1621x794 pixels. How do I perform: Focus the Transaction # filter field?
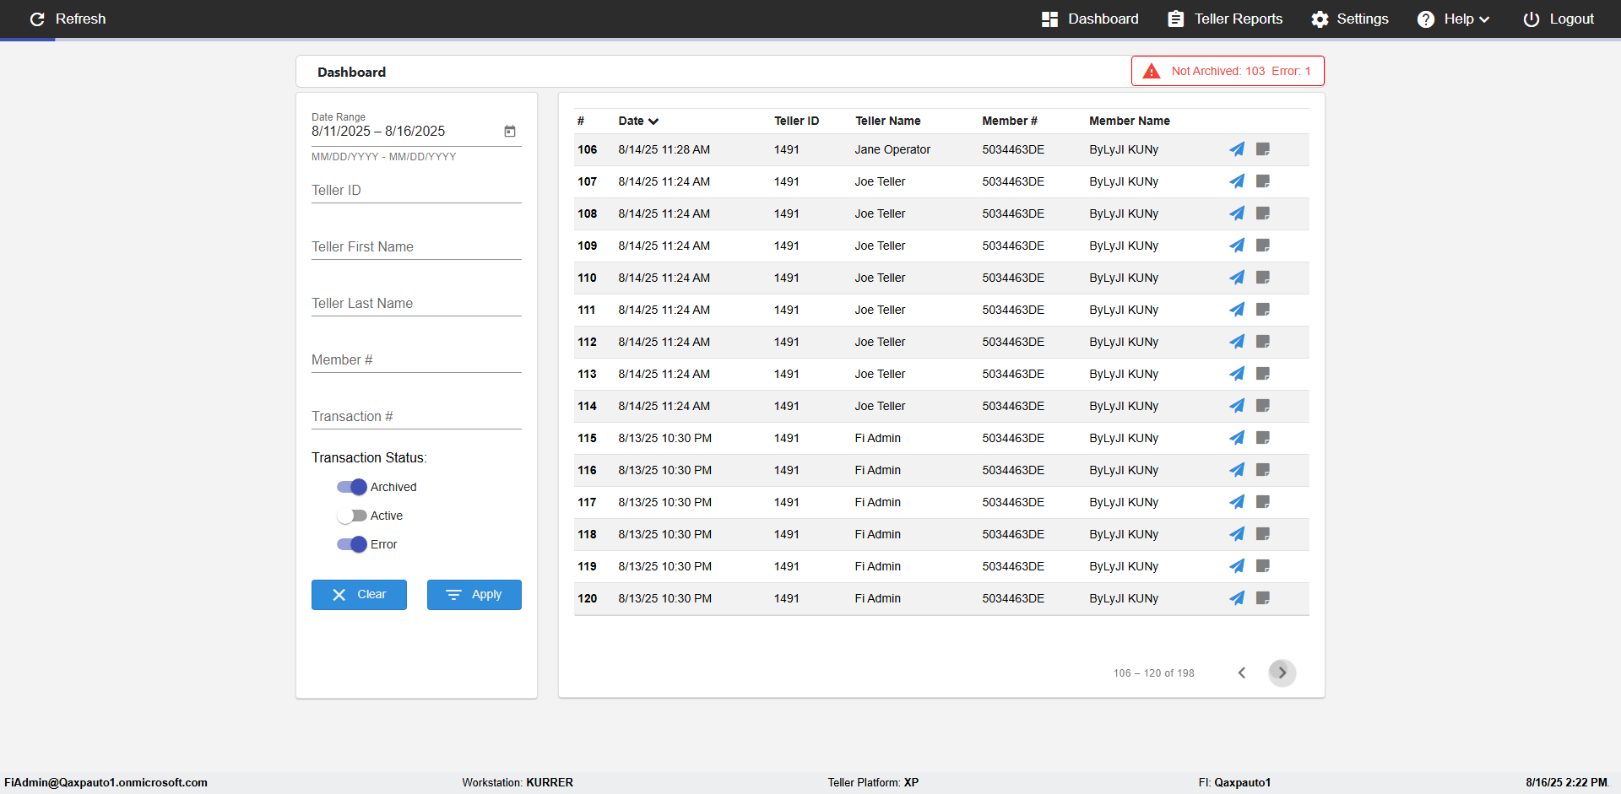point(416,417)
